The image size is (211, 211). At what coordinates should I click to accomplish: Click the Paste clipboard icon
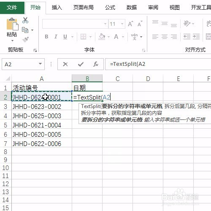coord(12,24)
